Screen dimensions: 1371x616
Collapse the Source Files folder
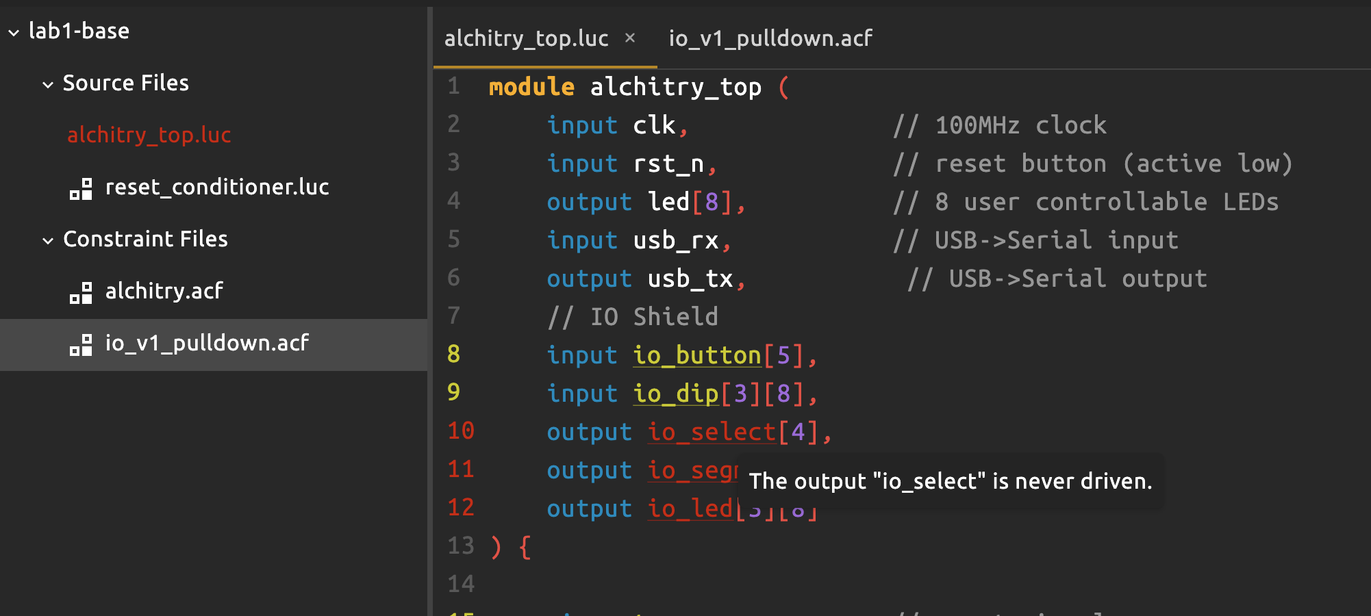[x=48, y=85]
